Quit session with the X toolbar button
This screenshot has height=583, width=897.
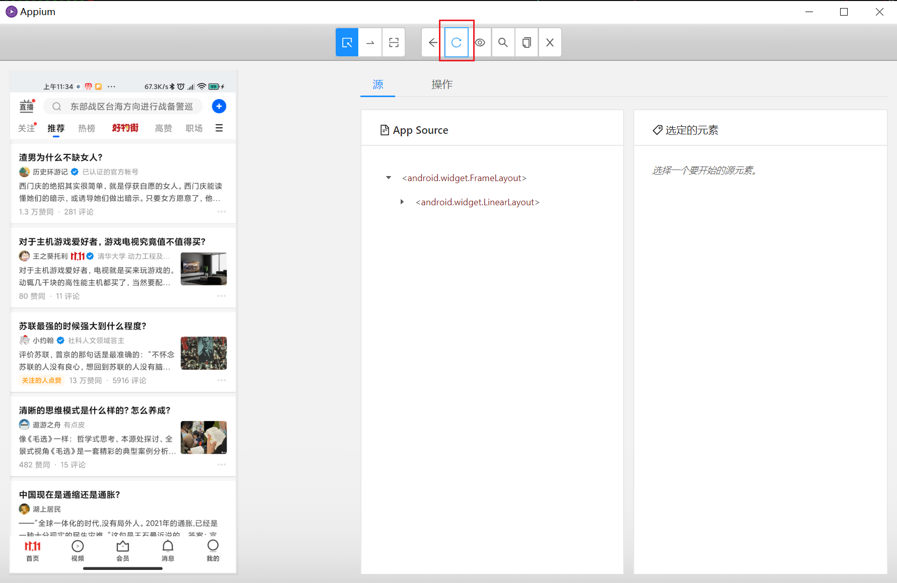[x=550, y=42]
